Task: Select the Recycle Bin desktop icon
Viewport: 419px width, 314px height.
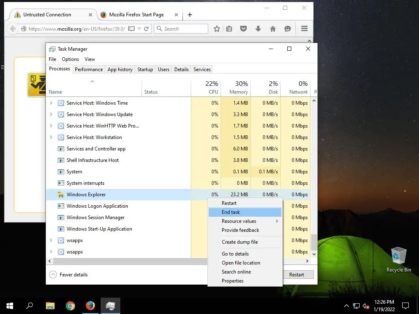Action: coord(399,260)
